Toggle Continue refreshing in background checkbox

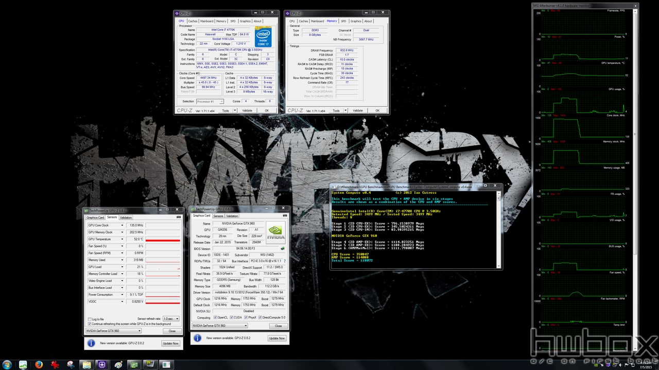coord(89,324)
